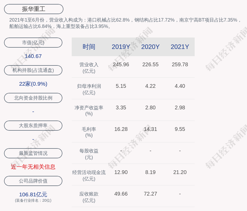Click the ROE value 3.35

(121, 108)
